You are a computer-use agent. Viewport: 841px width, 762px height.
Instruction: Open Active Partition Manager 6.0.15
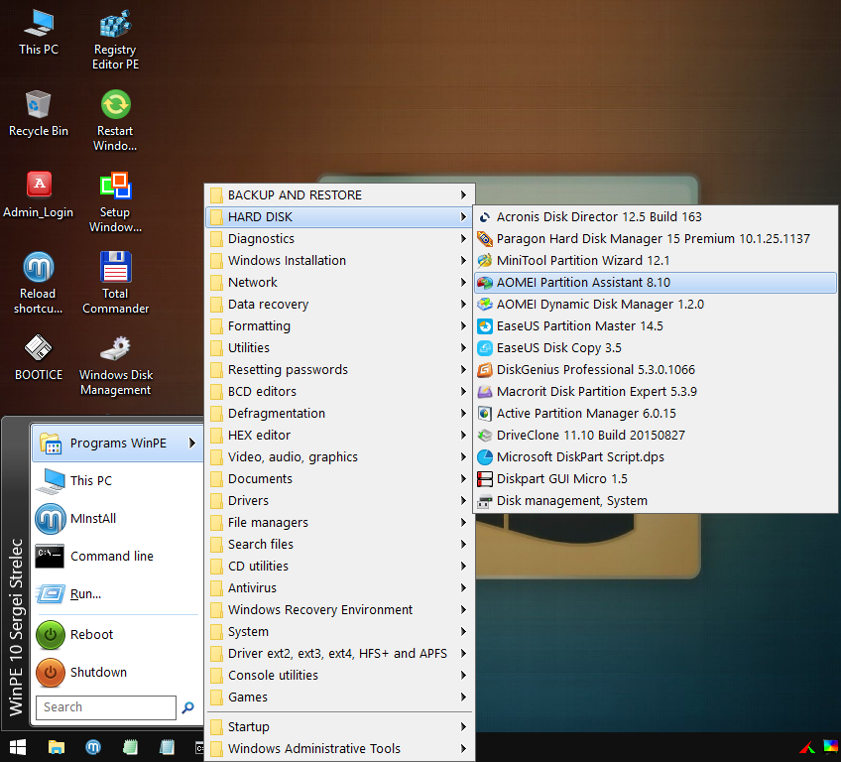655,413
